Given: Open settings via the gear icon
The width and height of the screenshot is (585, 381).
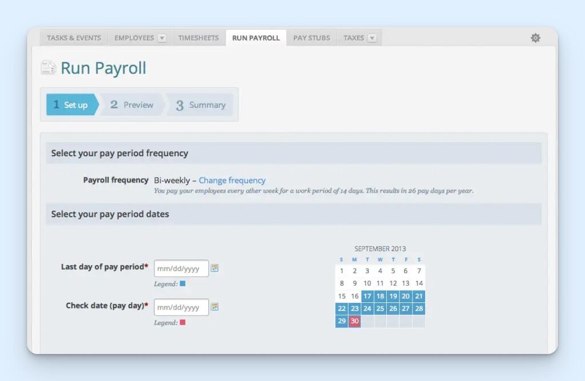Looking at the screenshot, I should coord(535,38).
